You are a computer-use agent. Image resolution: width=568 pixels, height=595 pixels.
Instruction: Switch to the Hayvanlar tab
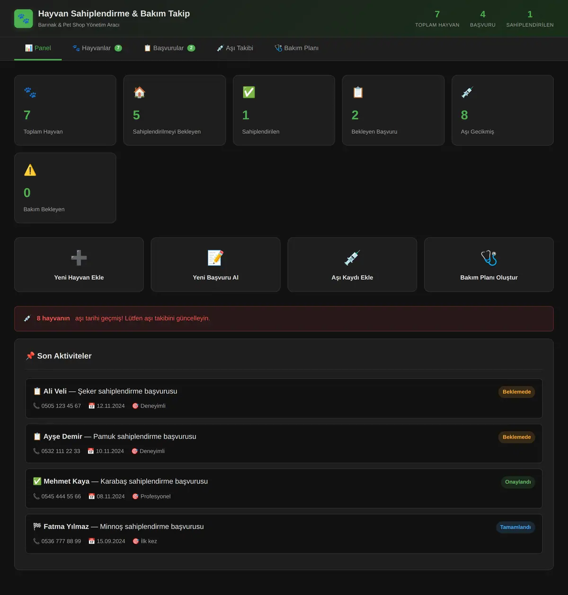[97, 48]
